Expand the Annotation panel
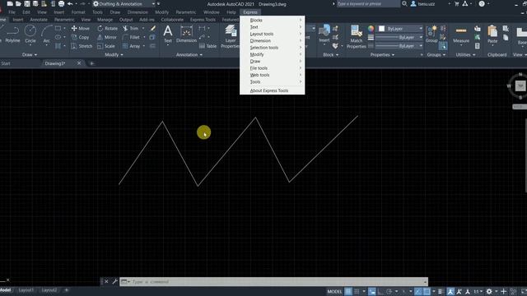This screenshot has height=296, width=527. tap(189, 55)
